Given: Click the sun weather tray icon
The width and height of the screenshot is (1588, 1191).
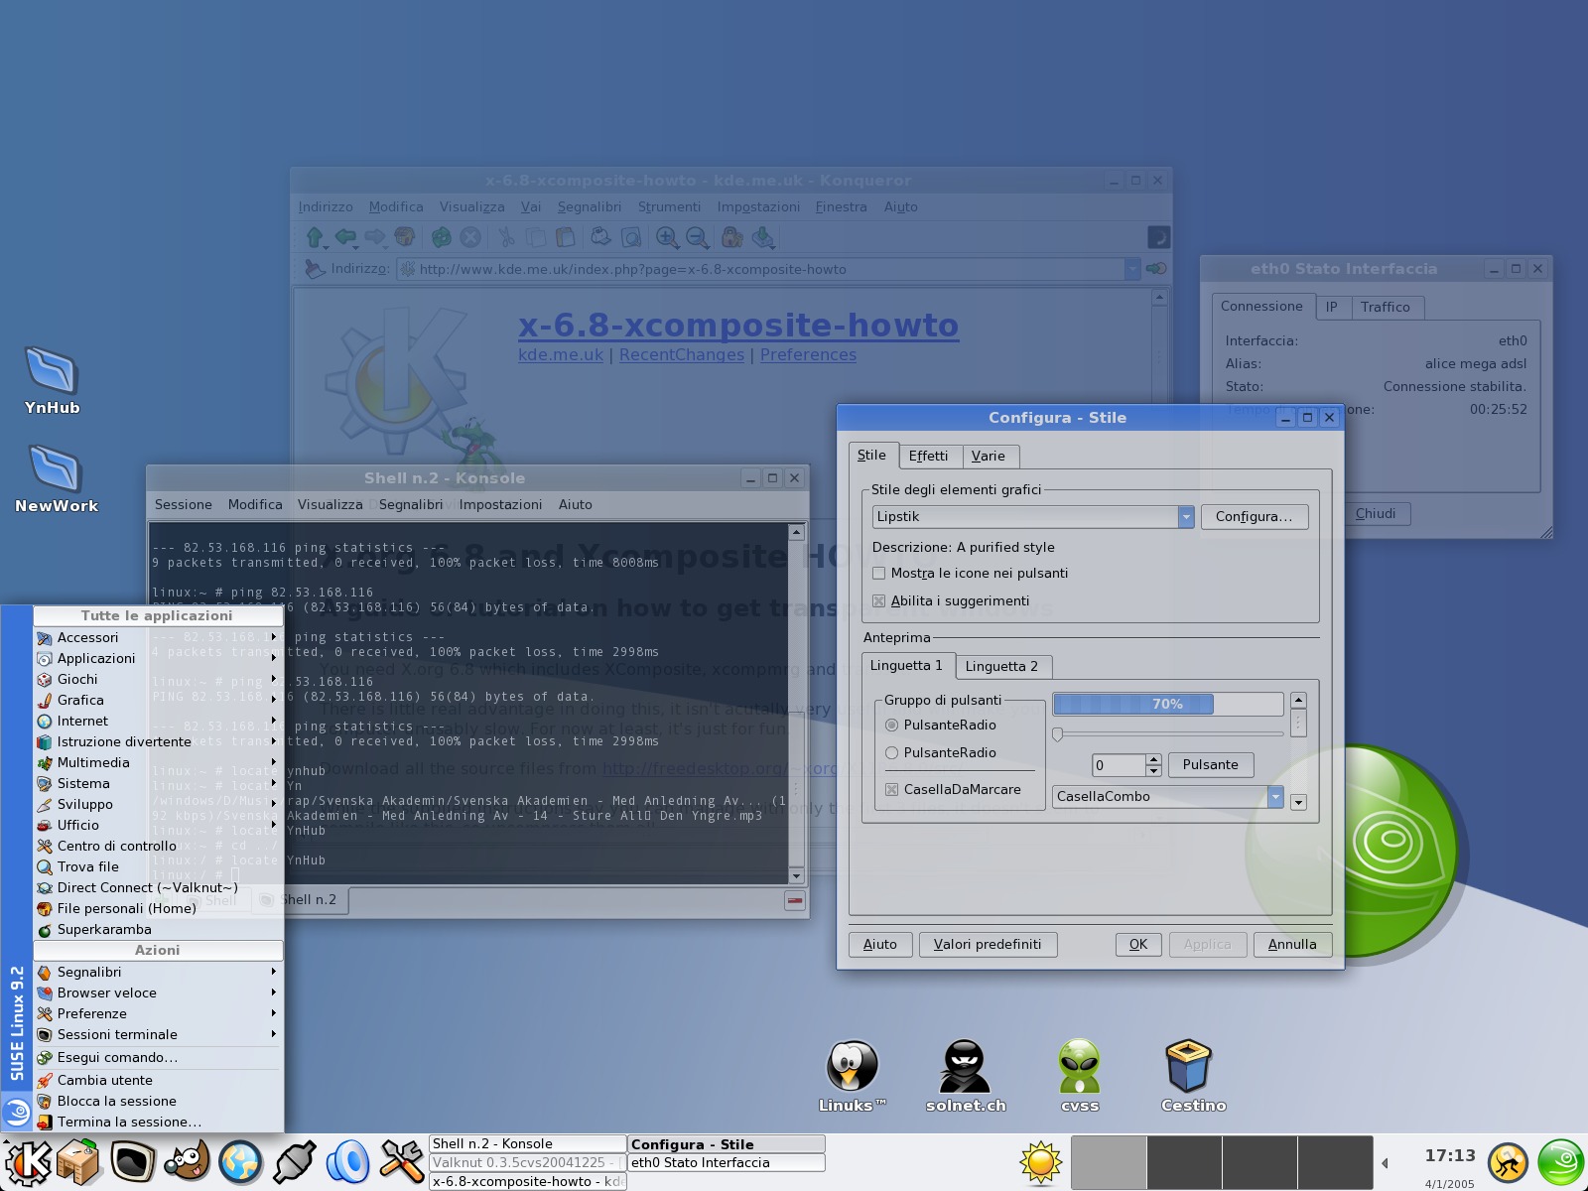Looking at the screenshot, I should pos(1041,1162).
